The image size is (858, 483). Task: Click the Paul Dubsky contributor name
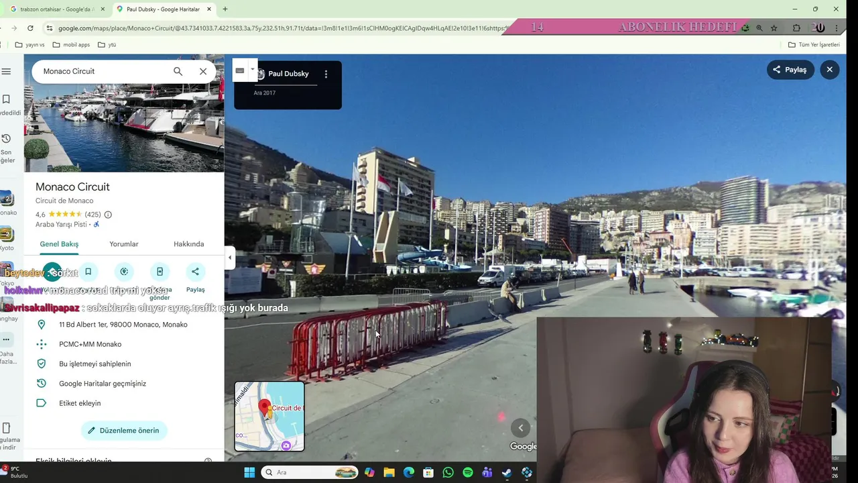[288, 74]
